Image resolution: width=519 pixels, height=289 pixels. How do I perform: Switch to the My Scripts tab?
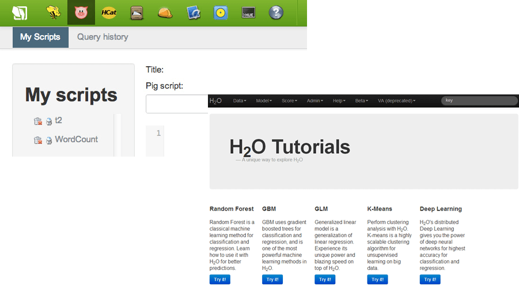pos(40,37)
